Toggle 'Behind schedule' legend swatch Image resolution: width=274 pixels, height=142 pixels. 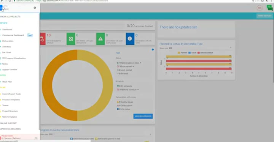pyautogui.click(x=199, y=53)
